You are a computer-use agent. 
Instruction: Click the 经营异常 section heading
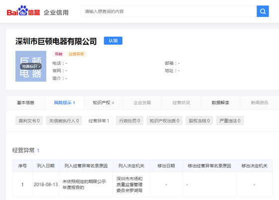click(23, 150)
